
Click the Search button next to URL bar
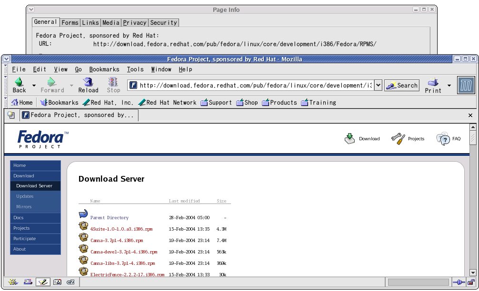(x=402, y=86)
